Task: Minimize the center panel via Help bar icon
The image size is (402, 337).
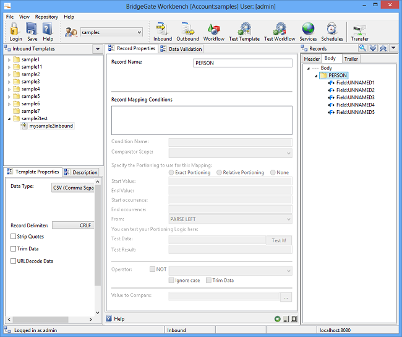Action: coord(286,319)
